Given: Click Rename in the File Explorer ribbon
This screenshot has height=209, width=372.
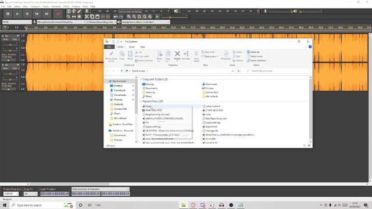Looking at the screenshot, I should pyautogui.click(x=186, y=56).
